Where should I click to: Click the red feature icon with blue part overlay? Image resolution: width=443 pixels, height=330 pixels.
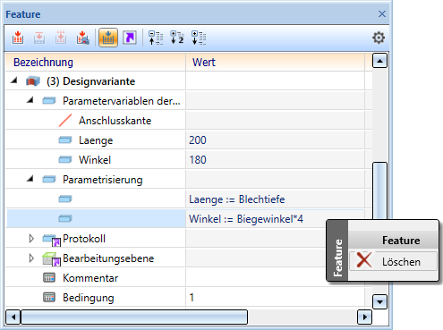[x=82, y=38]
